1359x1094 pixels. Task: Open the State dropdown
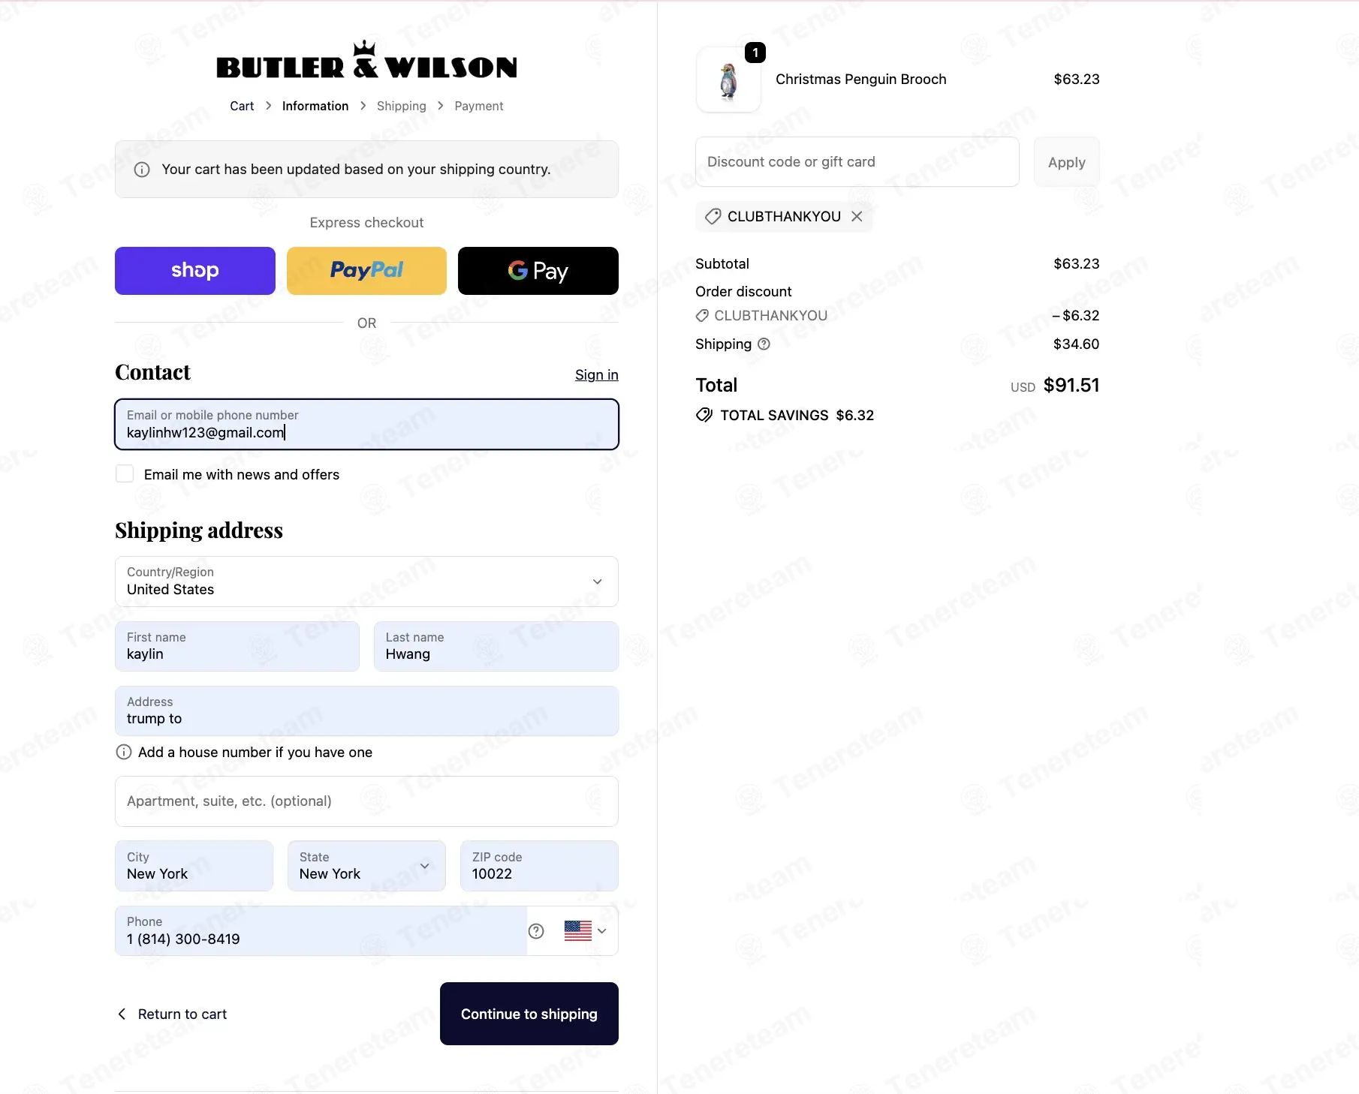coord(366,866)
